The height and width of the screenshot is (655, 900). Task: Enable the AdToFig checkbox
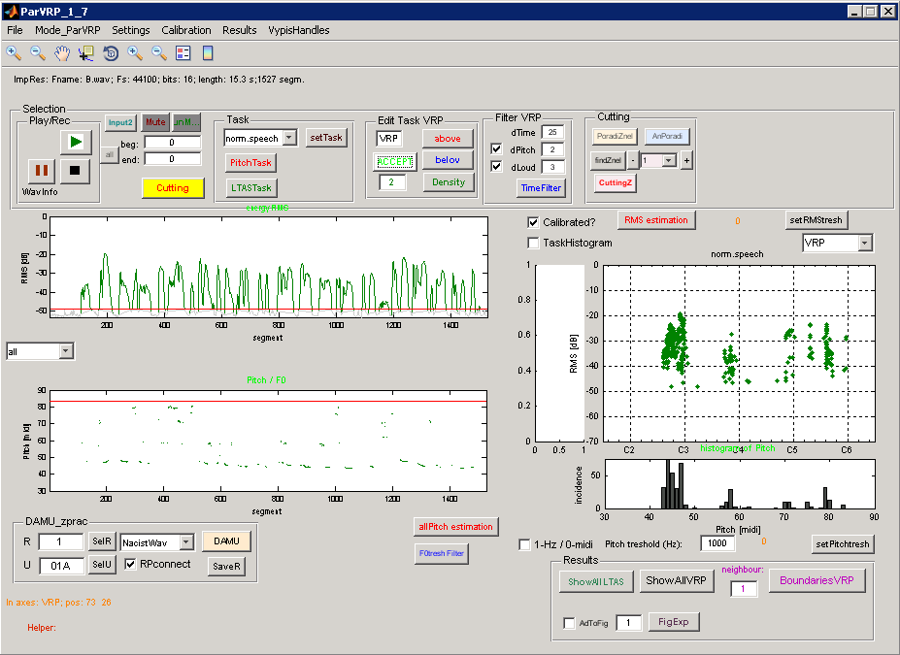click(x=569, y=623)
